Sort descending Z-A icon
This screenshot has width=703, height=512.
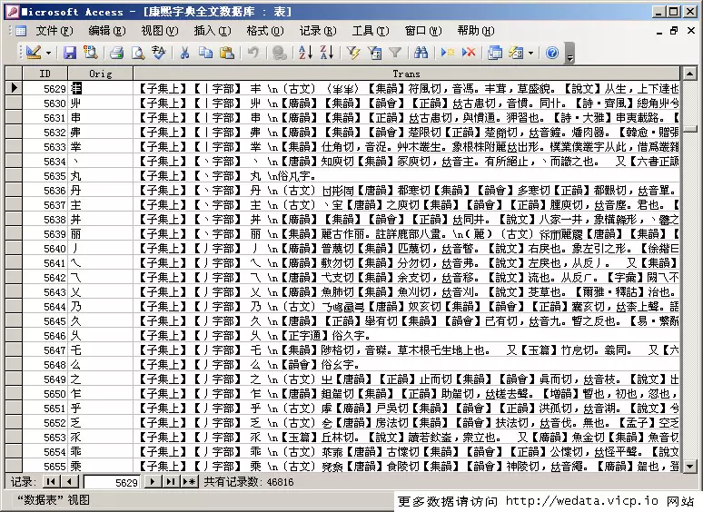327,53
